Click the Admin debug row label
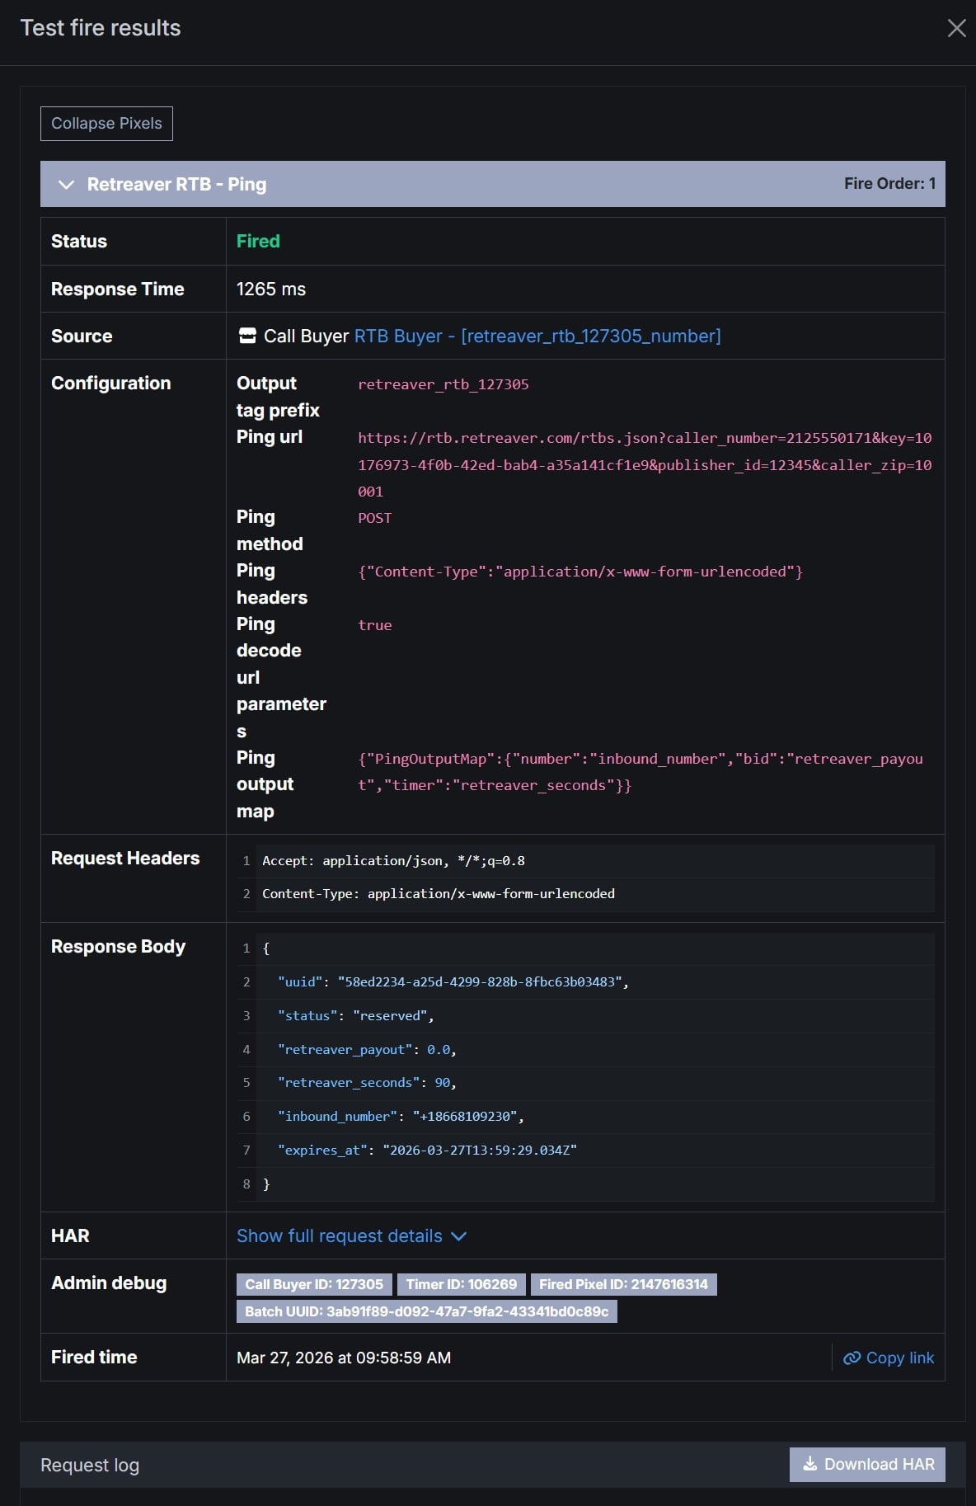The height and width of the screenshot is (1506, 976). (x=109, y=1283)
